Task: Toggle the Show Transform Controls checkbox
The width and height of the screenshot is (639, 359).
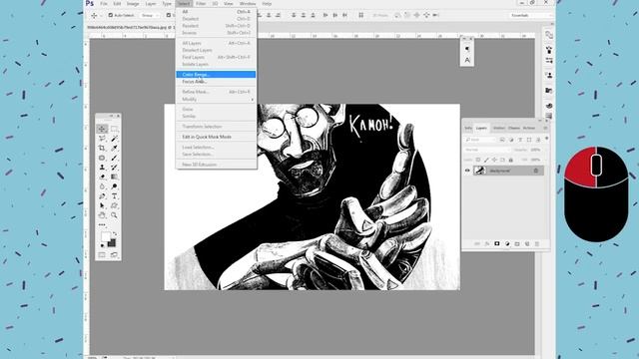Action: [x=169, y=15]
